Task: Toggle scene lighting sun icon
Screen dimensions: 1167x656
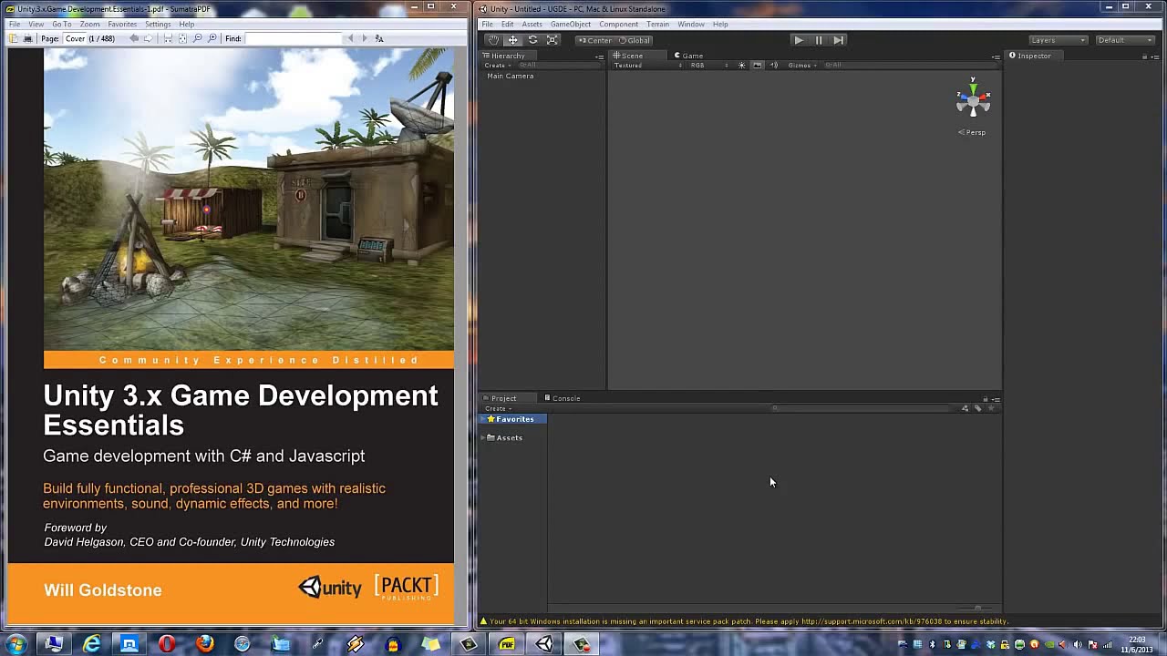Action: (x=741, y=66)
